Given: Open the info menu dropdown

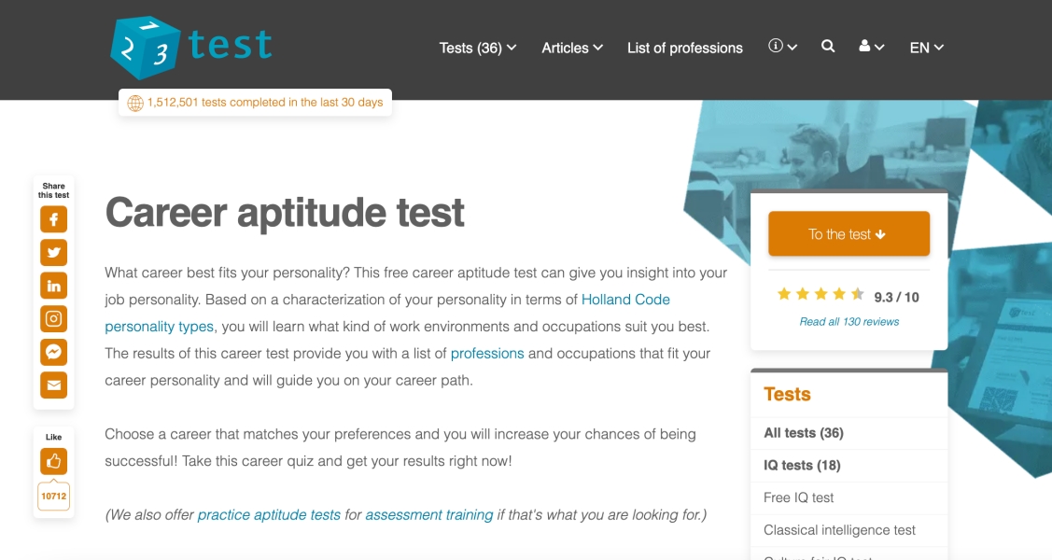Looking at the screenshot, I should (x=782, y=47).
